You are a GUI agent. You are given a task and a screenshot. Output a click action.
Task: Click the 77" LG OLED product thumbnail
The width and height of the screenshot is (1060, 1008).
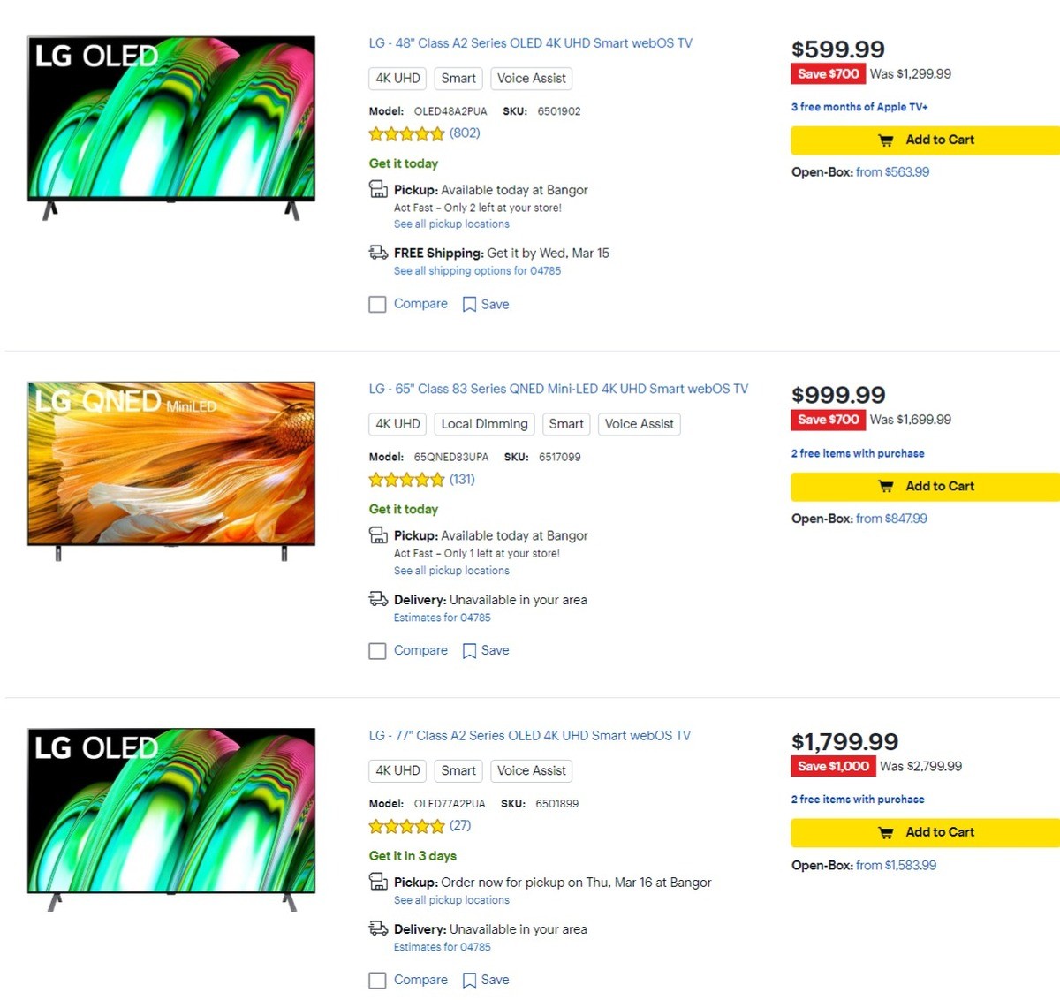click(x=170, y=814)
